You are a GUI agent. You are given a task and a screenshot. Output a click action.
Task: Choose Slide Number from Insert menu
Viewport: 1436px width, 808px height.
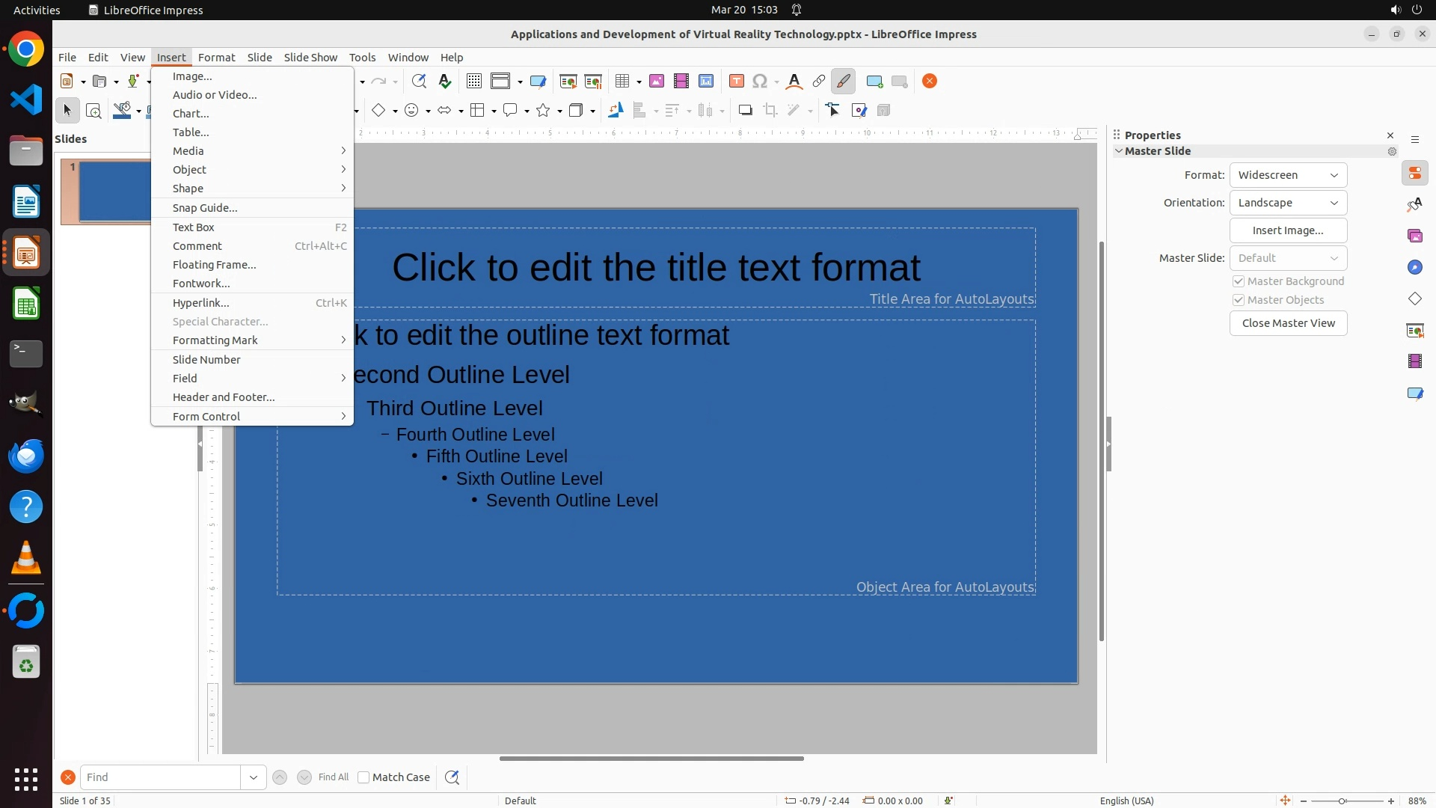[206, 360]
